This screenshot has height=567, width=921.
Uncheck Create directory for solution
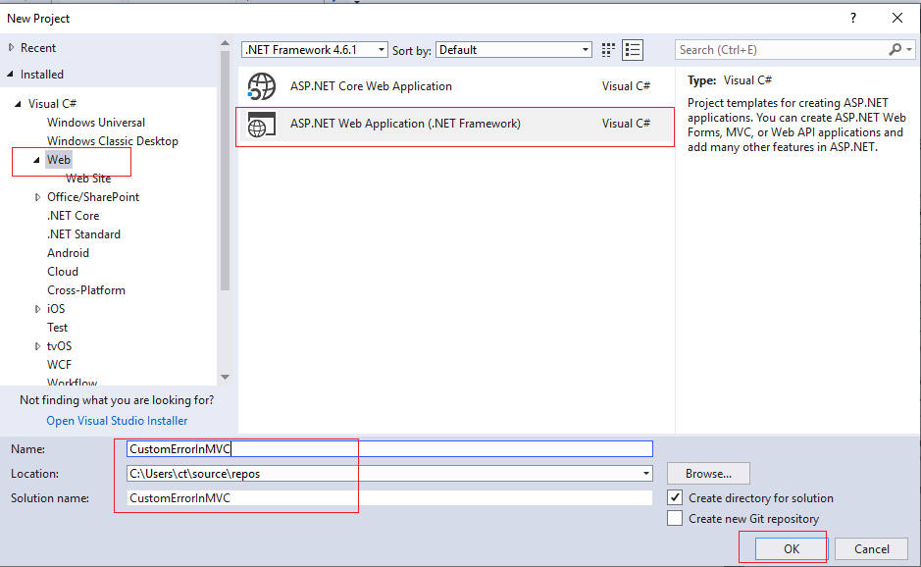tap(675, 498)
